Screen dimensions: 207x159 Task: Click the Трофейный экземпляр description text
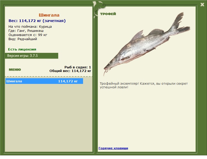pos(144,85)
